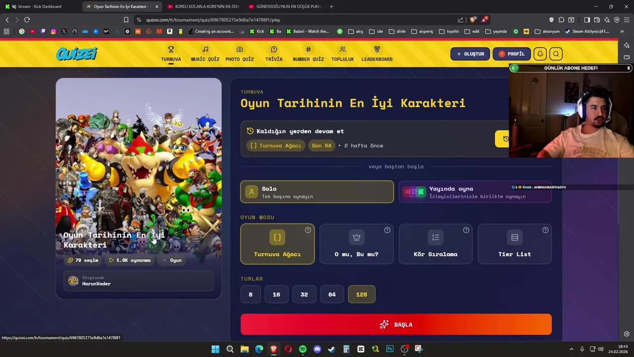The width and height of the screenshot is (634, 357).
Task: Open the akvaryum bookmarks folder
Action: 547,31
